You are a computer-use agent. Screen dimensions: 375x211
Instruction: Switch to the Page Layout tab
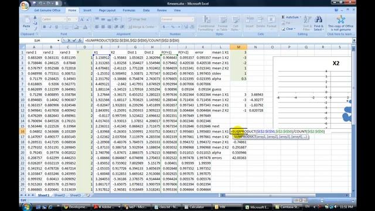(x=107, y=11)
